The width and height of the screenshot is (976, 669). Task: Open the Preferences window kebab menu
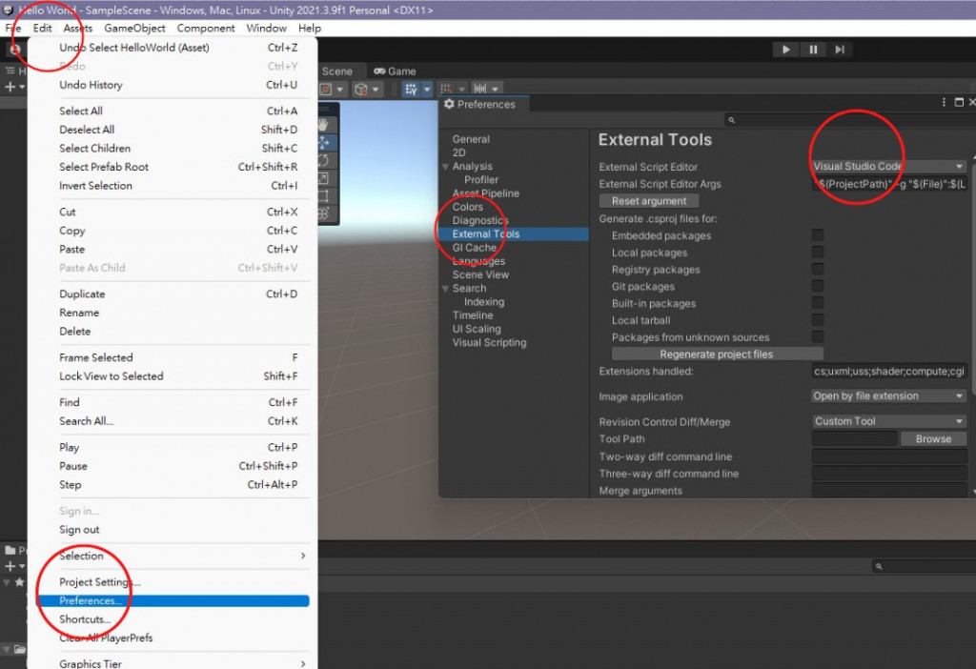944,102
